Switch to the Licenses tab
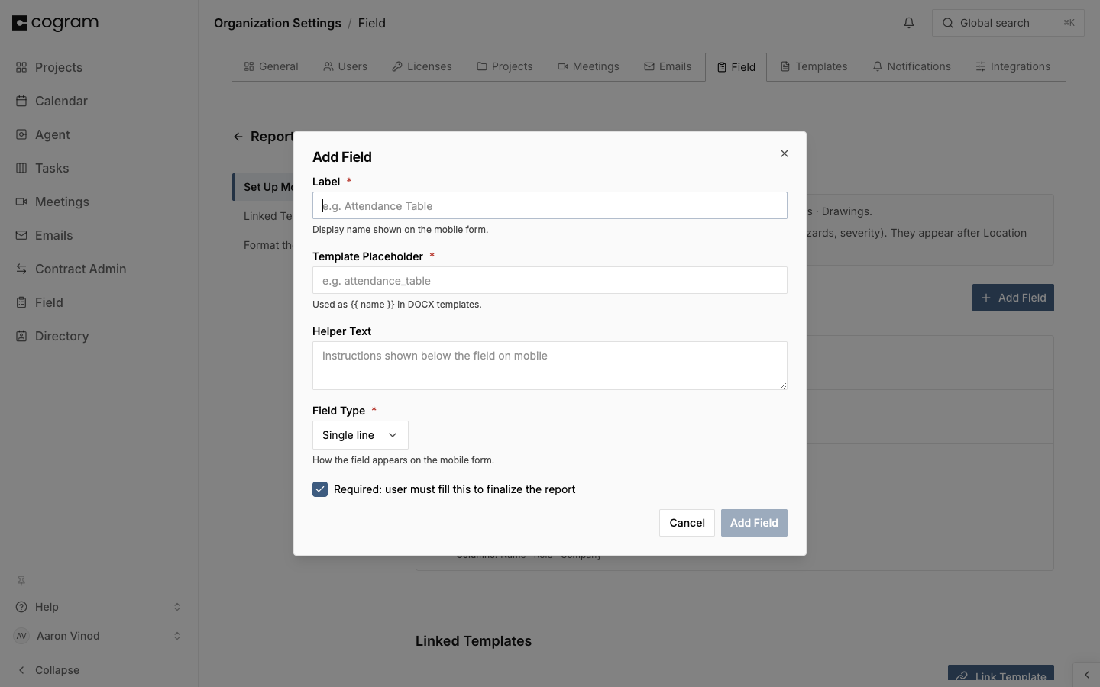This screenshot has width=1100, height=687. coord(422,66)
